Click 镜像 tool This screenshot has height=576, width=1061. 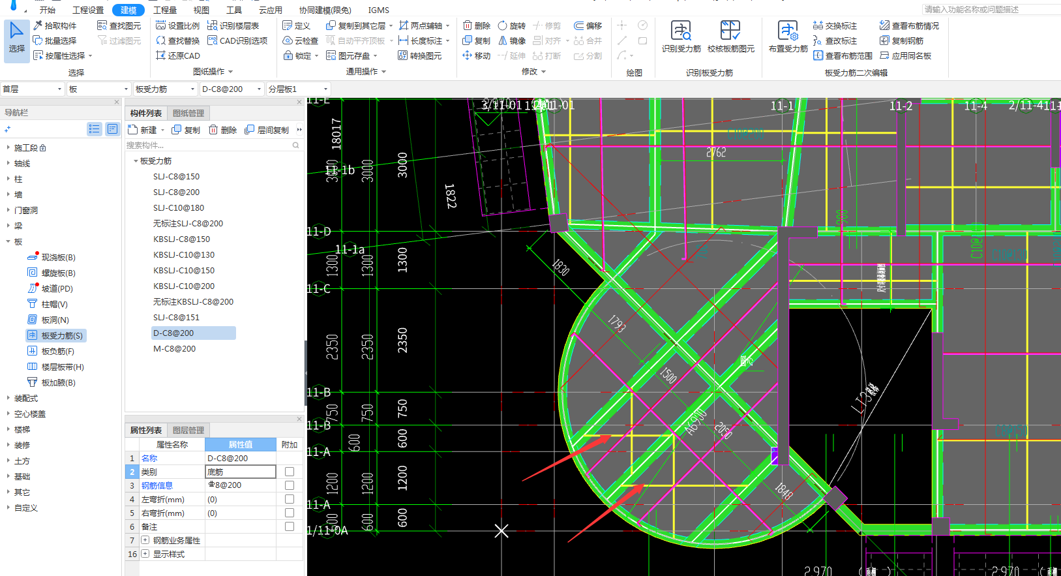pyautogui.click(x=512, y=40)
